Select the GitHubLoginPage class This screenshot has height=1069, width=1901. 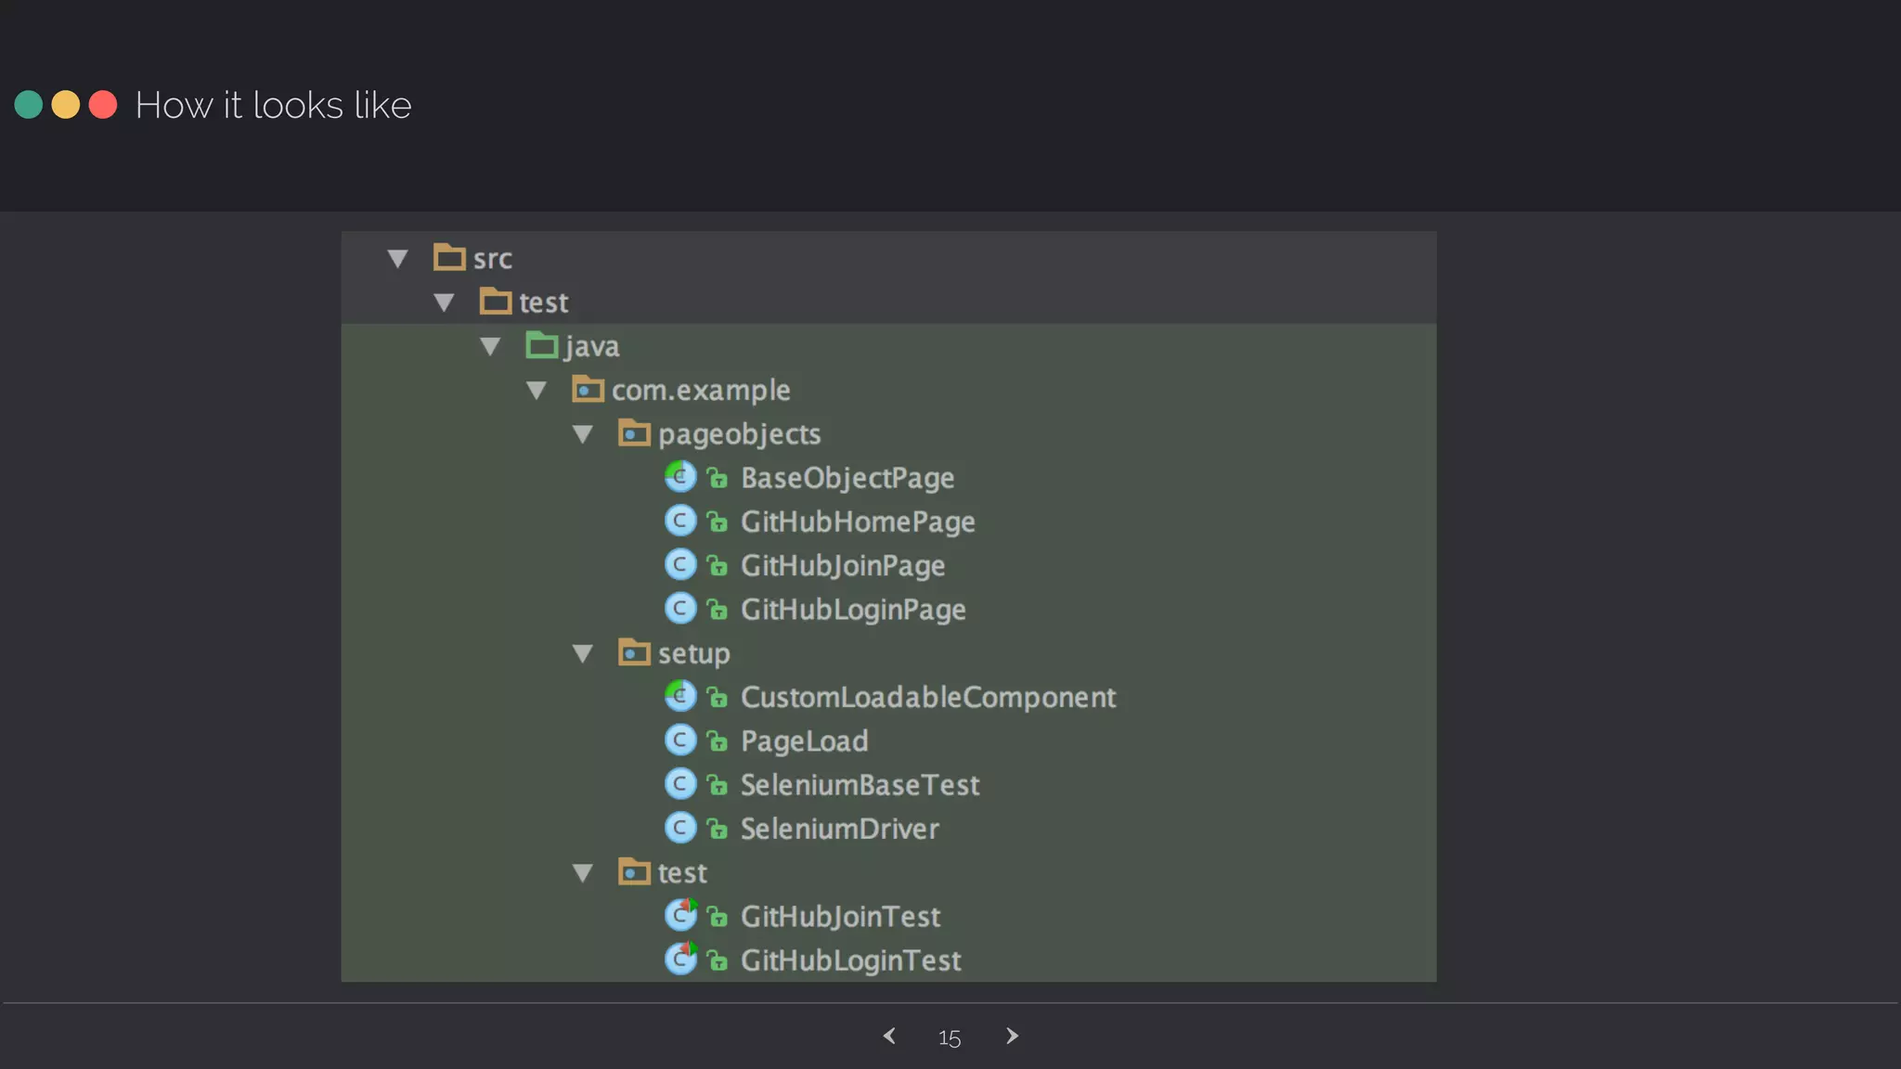(x=852, y=610)
